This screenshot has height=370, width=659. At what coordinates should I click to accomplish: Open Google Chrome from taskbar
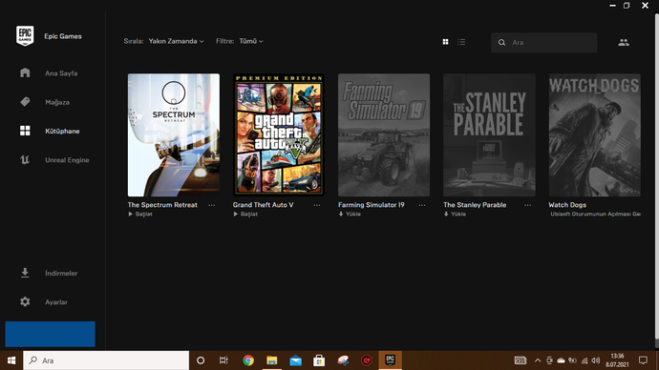(248, 360)
